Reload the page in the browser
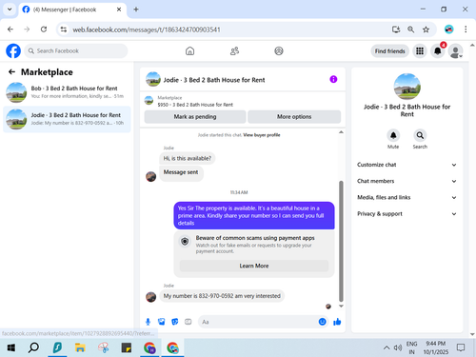The width and height of the screenshot is (476, 357). (x=44, y=30)
